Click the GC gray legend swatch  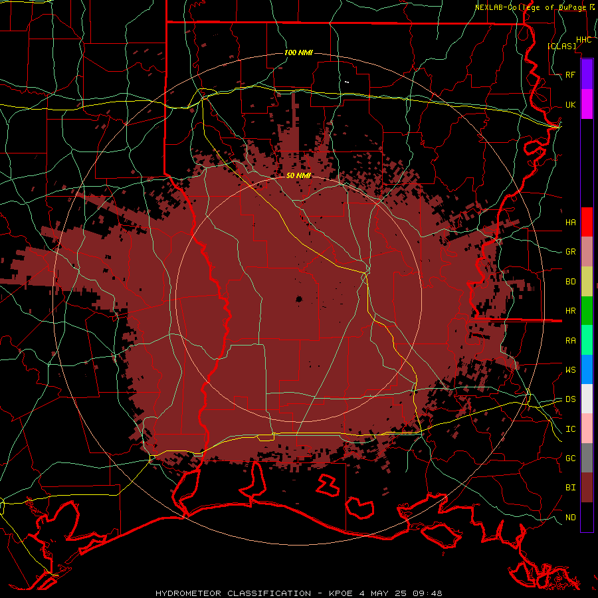point(587,458)
